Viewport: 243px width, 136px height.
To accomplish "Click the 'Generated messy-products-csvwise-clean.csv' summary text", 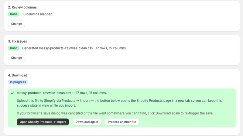I will (58, 48).
